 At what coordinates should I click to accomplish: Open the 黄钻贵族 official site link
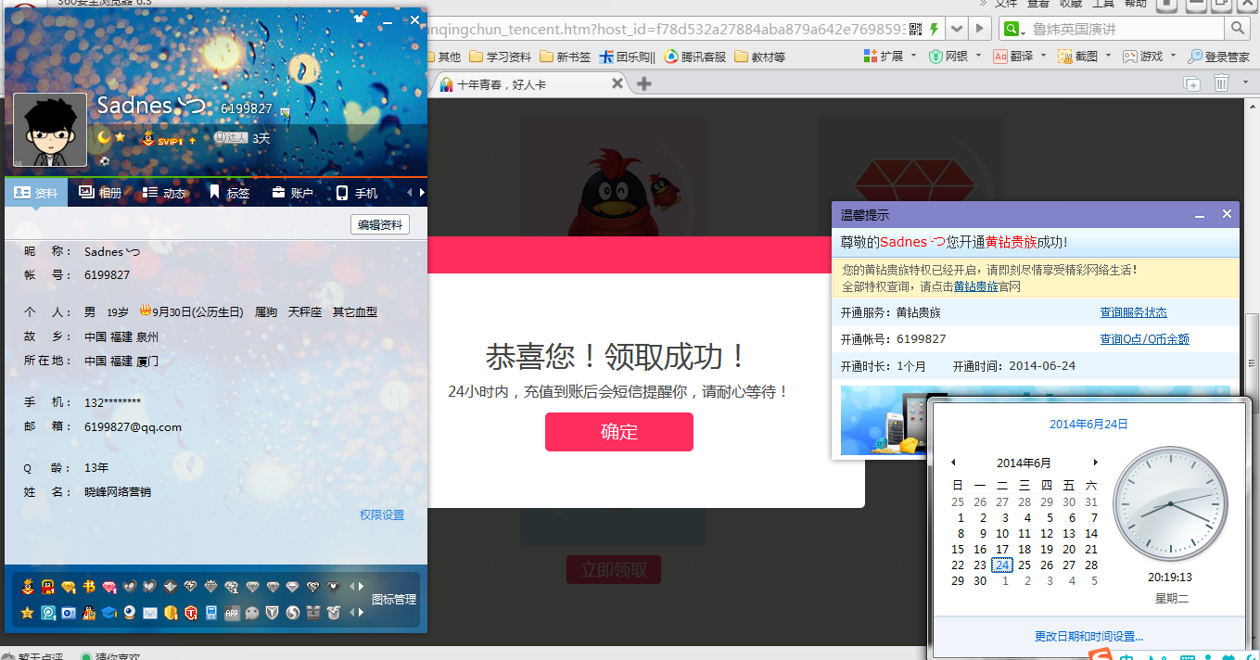coord(976,286)
